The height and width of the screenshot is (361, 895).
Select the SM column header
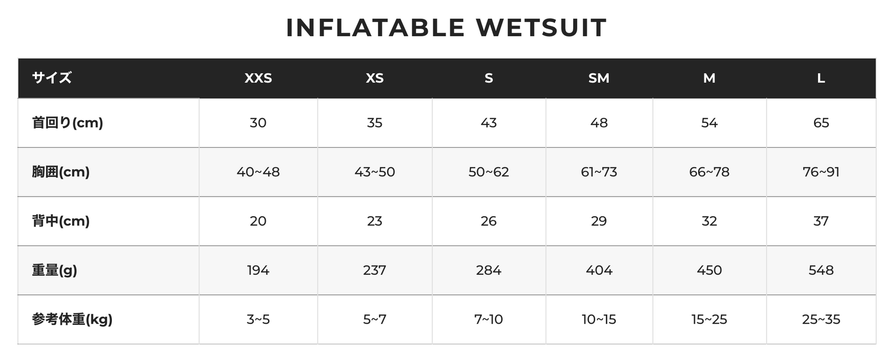(599, 78)
